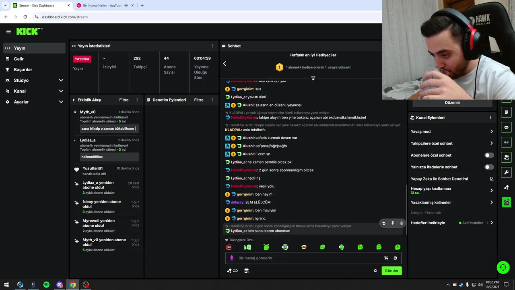This screenshot has width=515, height=290.
Task: Select Yayın in the sidebar
Action: (x=34, y=48)
